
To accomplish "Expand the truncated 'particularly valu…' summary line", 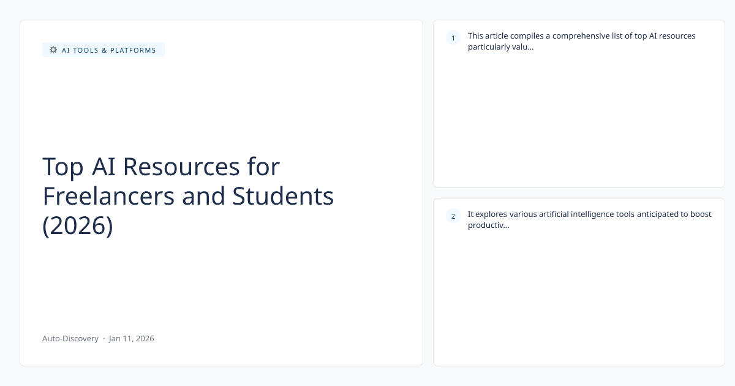I will tap(500, 47).
